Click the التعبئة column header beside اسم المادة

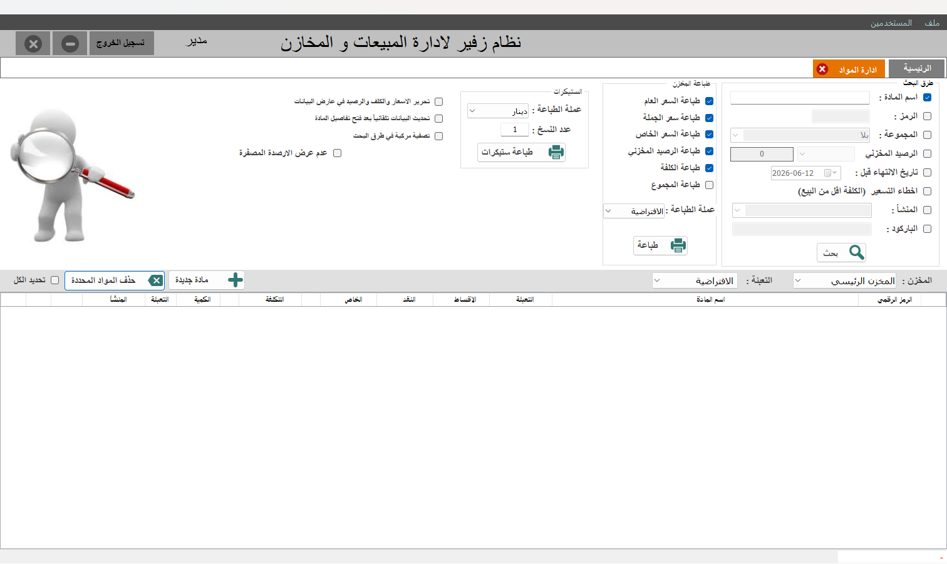click(x=520, y=300)
